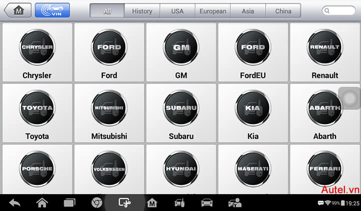Tap the Renault text label
361x211 pixels.
click(x=325, y=75)
